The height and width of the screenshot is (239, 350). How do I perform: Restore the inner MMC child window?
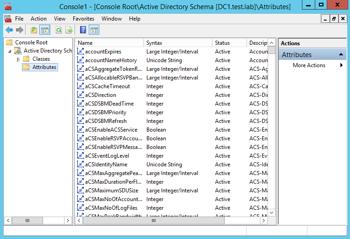pos(334,19)
